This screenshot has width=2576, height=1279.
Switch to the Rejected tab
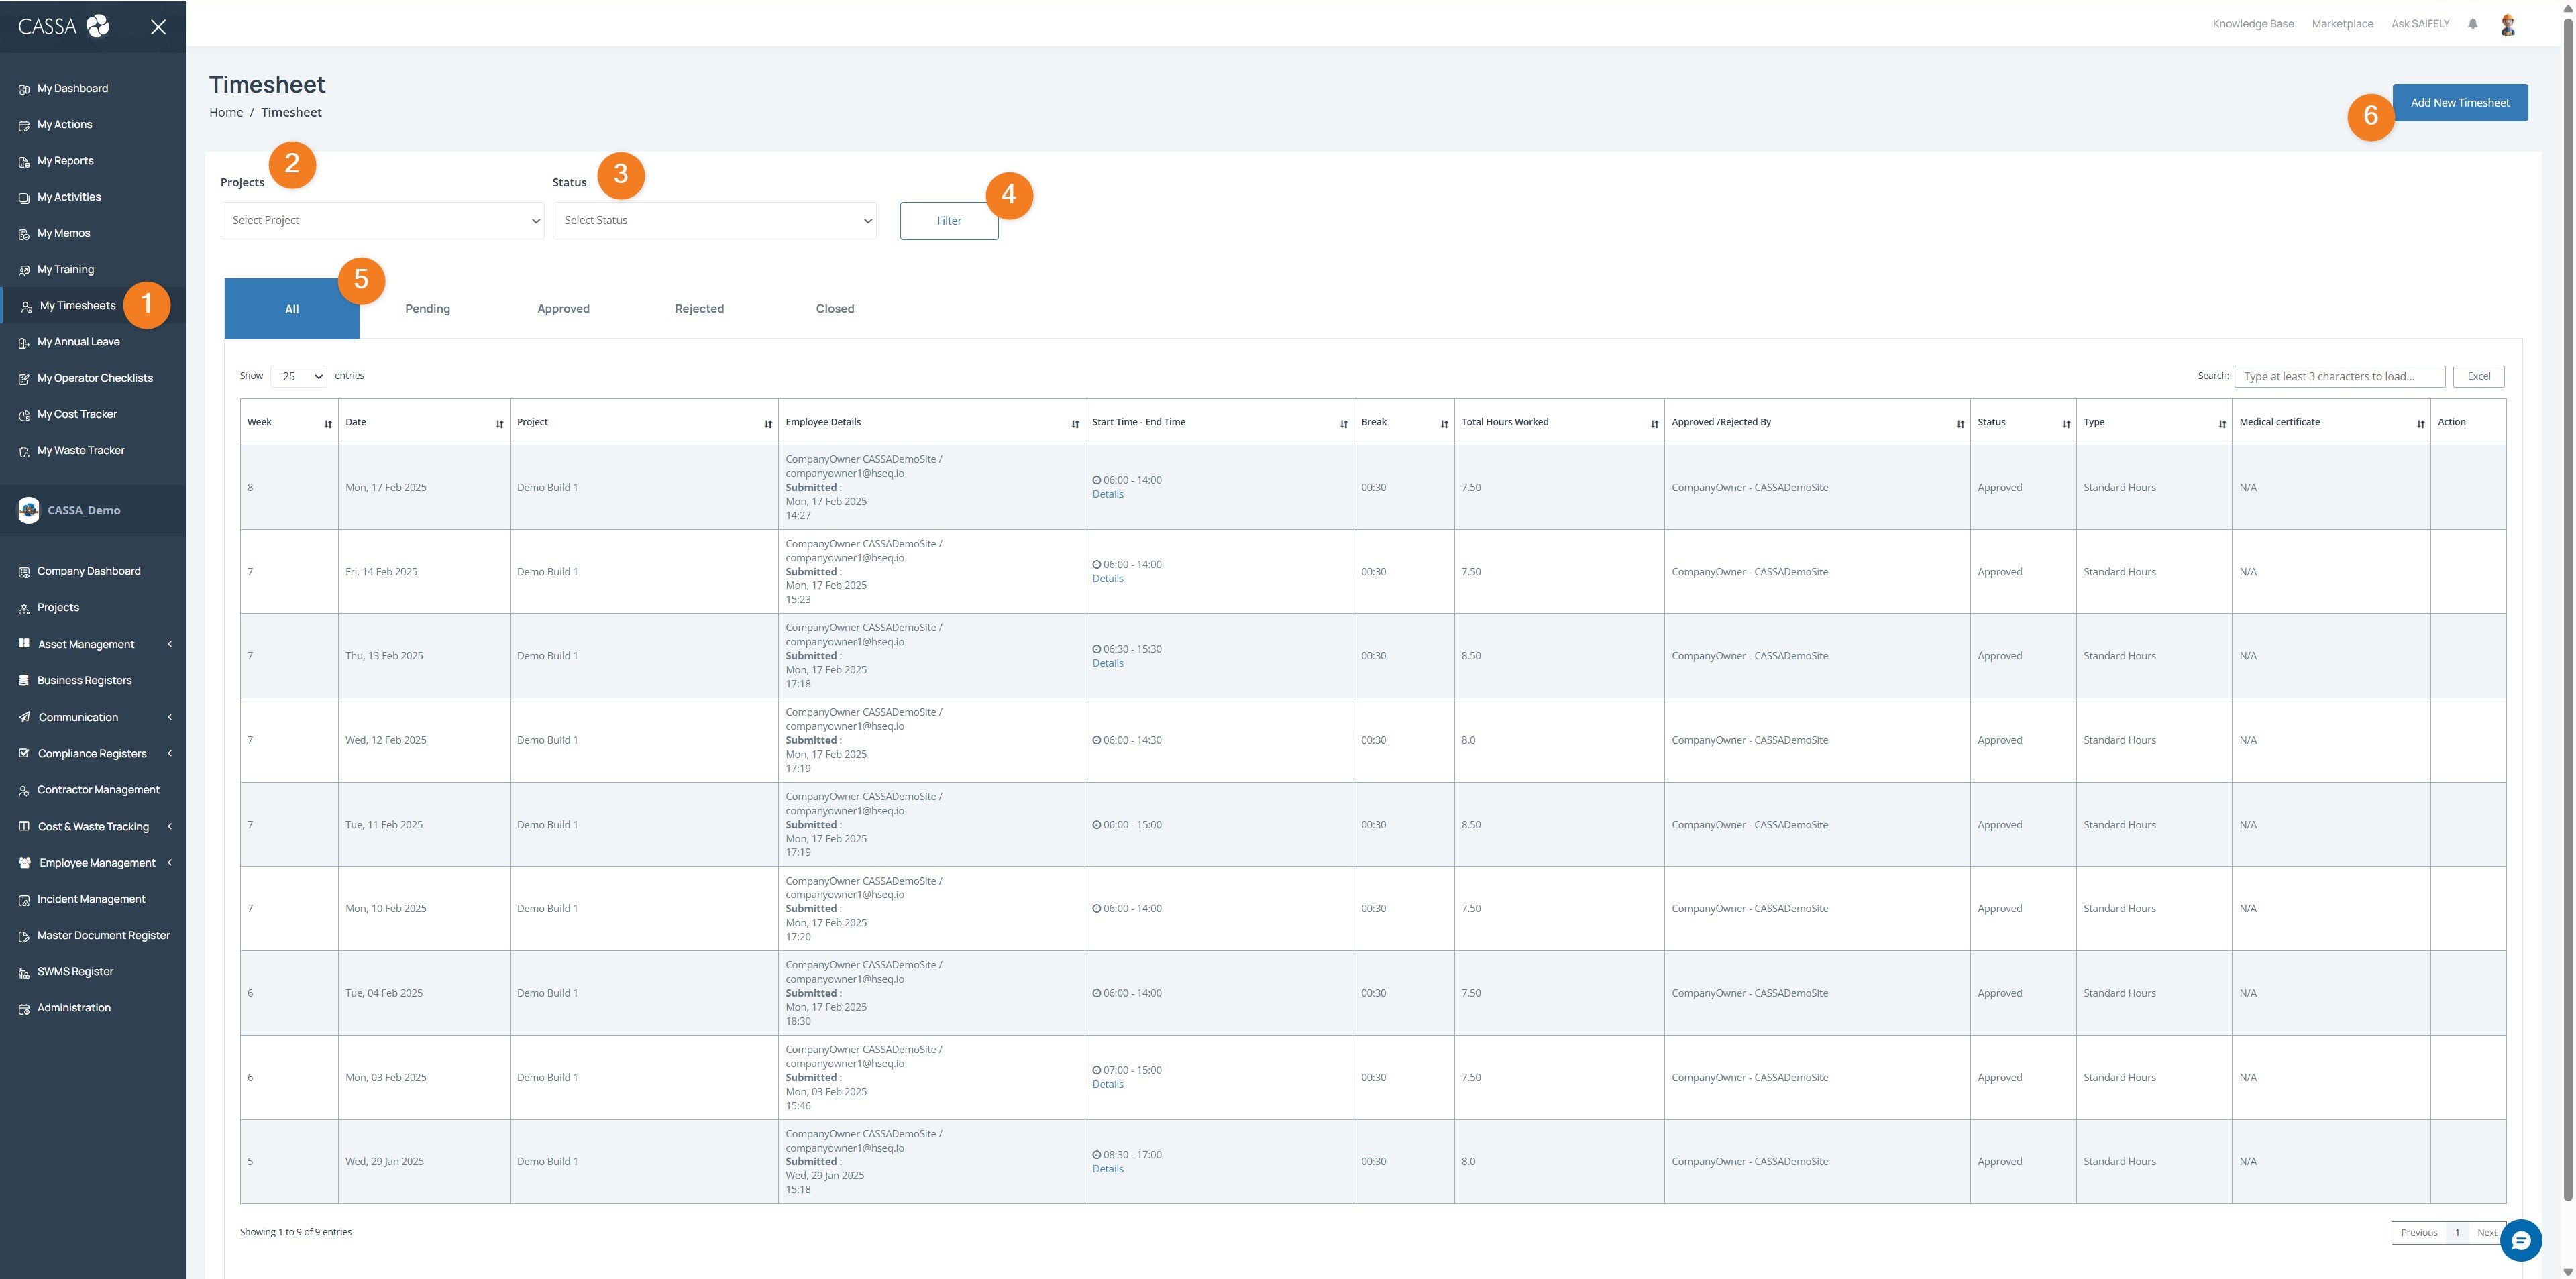(x=699, y=309)
